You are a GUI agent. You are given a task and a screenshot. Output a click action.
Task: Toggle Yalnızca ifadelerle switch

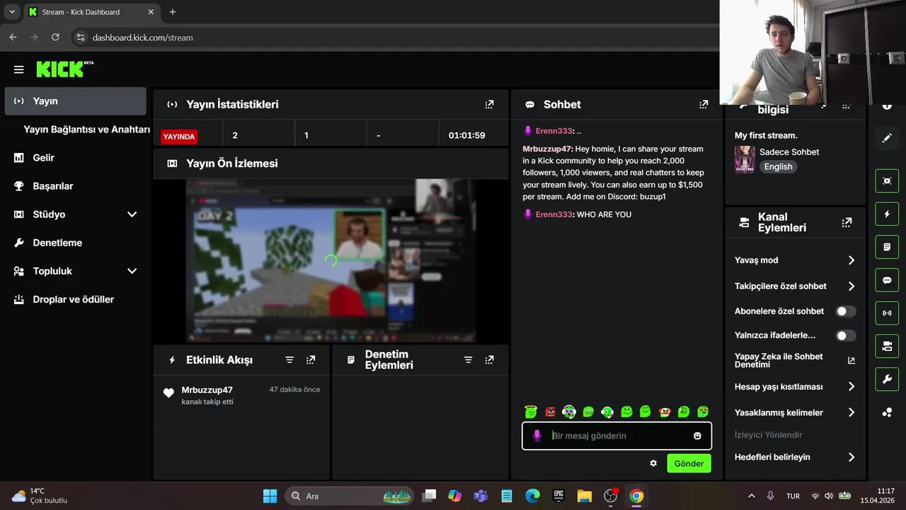pyautogui.click(x=845, y=336)
